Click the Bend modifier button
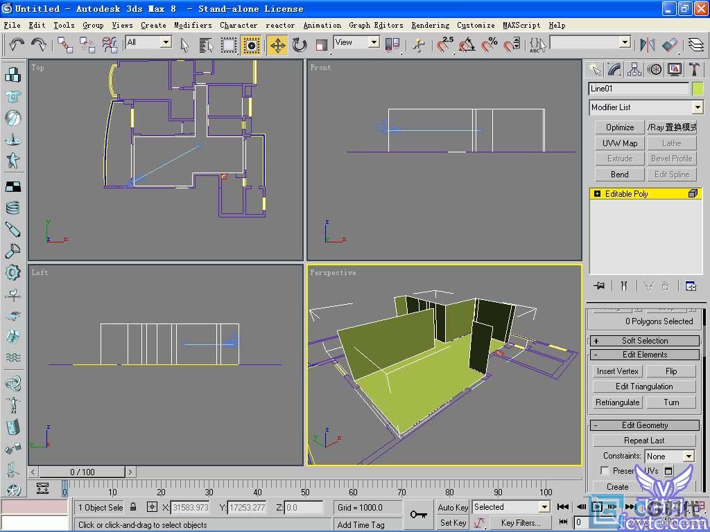The width and height of the screenshot is (710, 532). pyautogui.click(x=620, y=174)
